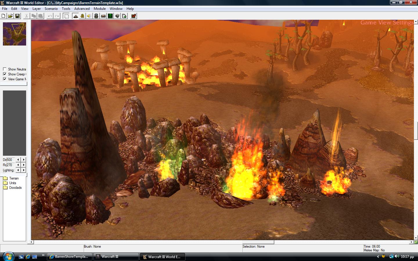Screen dimensions: 418x261
Task: Open the Object Editor icon
Action: coord(96,16)
